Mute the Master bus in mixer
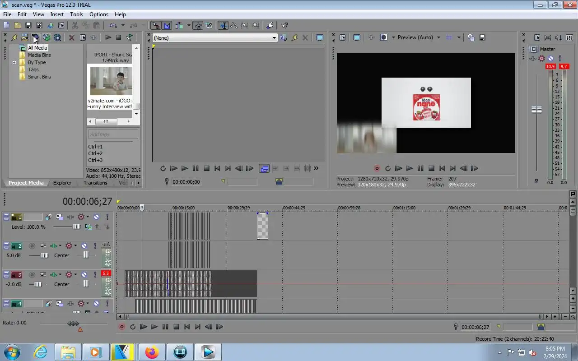The image size is (578, 361). [x=550, y=58]
